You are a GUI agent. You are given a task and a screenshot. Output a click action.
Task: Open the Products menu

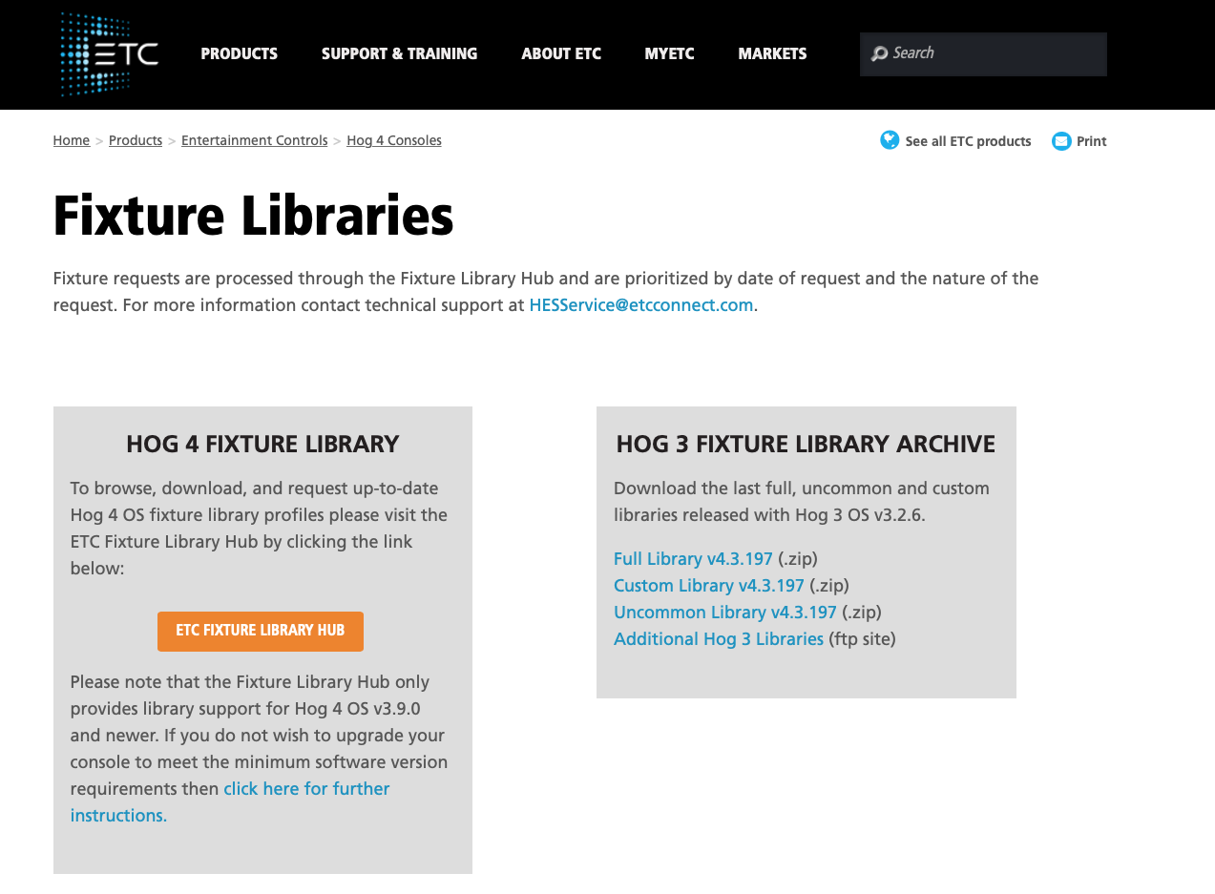point(239,54)
